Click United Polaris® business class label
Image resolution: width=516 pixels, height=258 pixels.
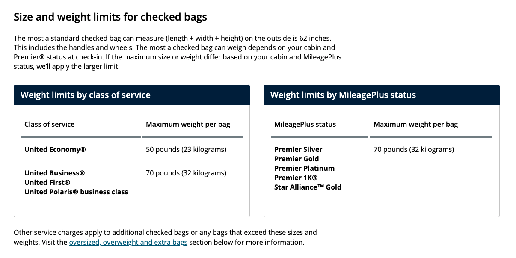coord(76,192)
